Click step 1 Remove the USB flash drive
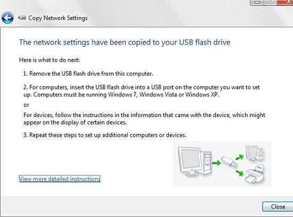 (88, 73)
